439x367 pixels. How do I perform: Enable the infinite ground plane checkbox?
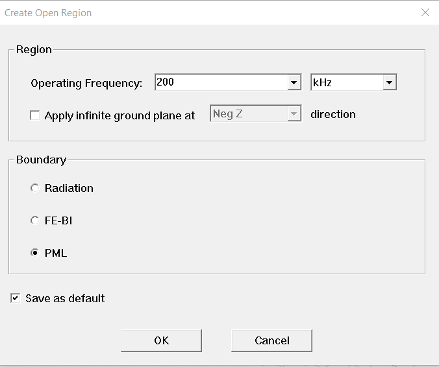tap(34, 115)
